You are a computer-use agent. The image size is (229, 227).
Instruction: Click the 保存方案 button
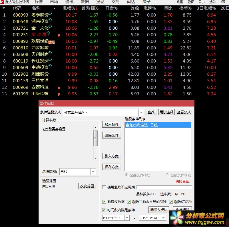click(x=112, y=167)
